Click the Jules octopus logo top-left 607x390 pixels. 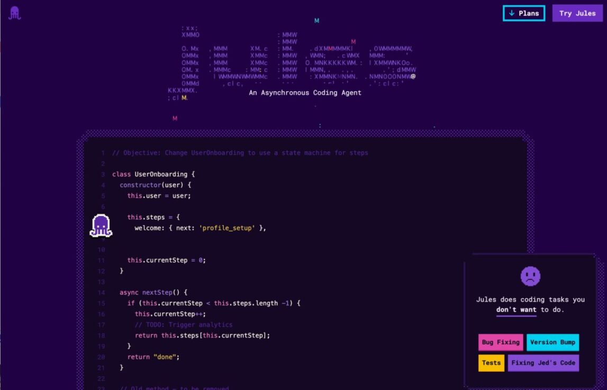pos(14,13)
